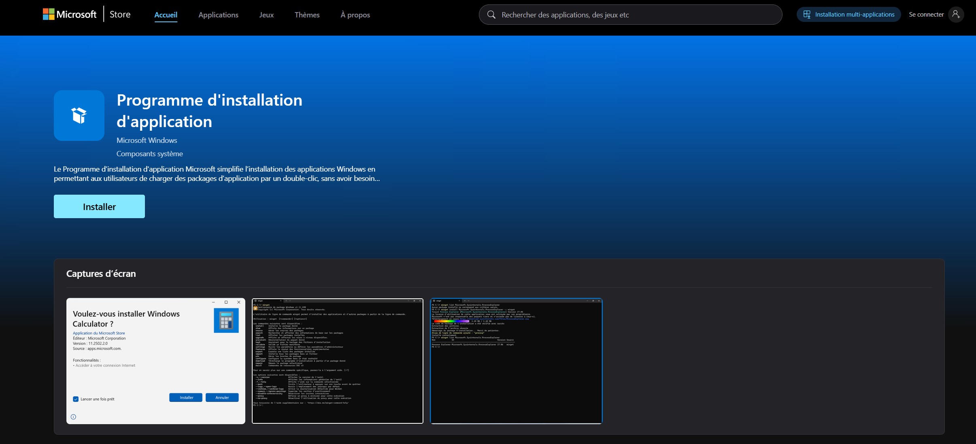Viewport: 976px width, 444px height.
Task: Open the Thèmes tab
Action: pos(307,15)
